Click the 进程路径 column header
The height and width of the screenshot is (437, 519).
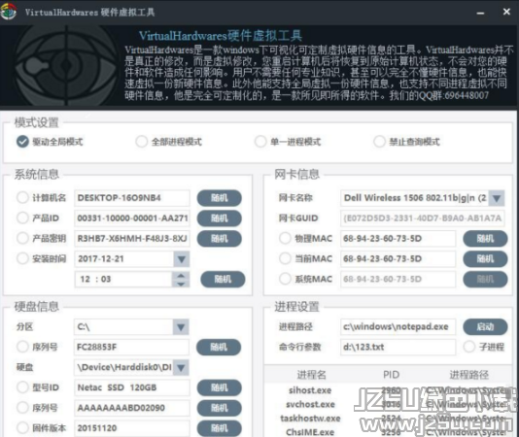click(x=468, y=375)
